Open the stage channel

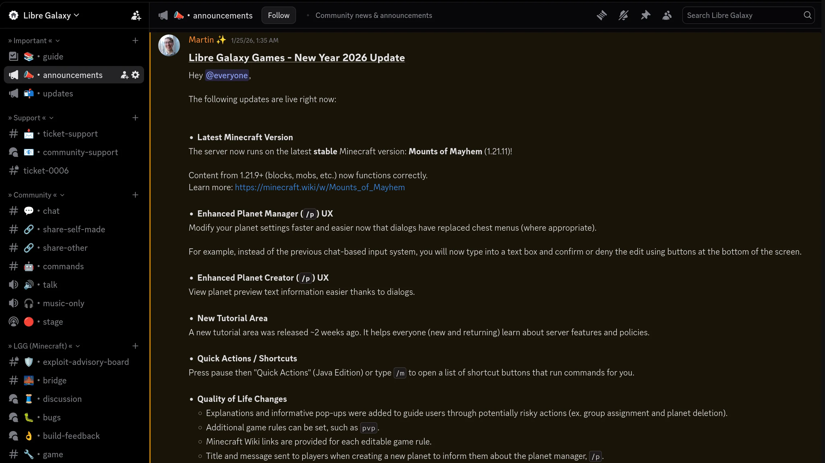point(74,321)
